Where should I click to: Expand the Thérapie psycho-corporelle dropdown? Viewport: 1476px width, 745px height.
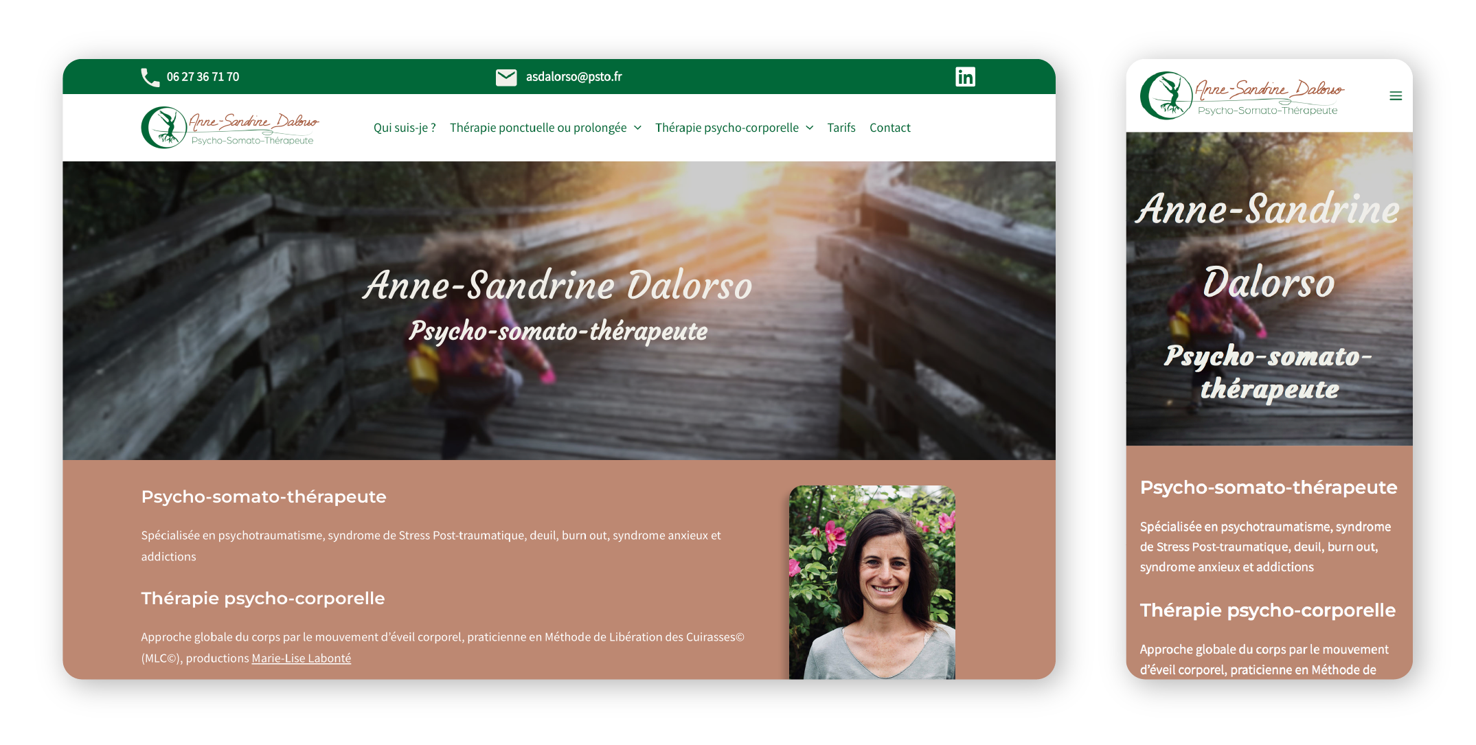pyautogui.click(x=727, y=128)
